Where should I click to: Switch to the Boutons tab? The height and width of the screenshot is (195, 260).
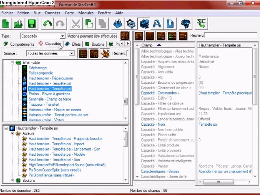[95, 44]
